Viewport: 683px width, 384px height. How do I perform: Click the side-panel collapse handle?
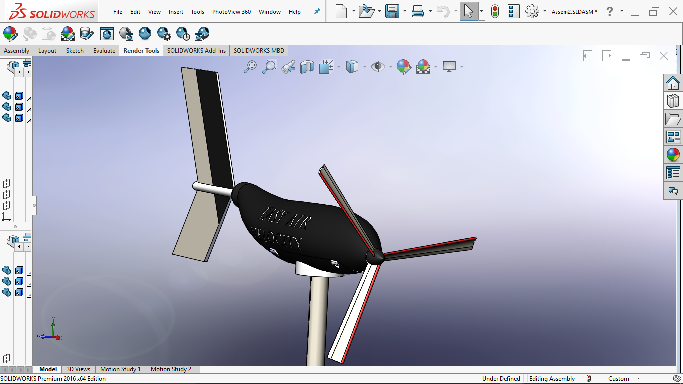(x=34, y=205)
